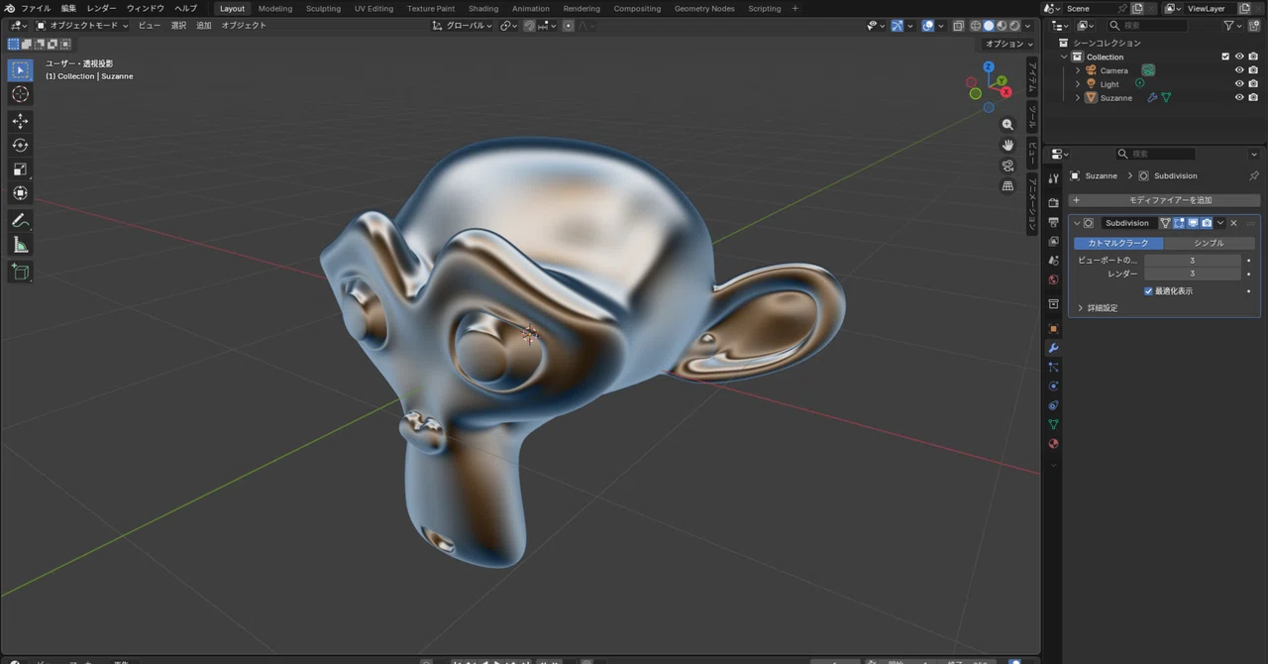Open the Output properties tab
This screenshot has height=664, width=1268.
1053,222
